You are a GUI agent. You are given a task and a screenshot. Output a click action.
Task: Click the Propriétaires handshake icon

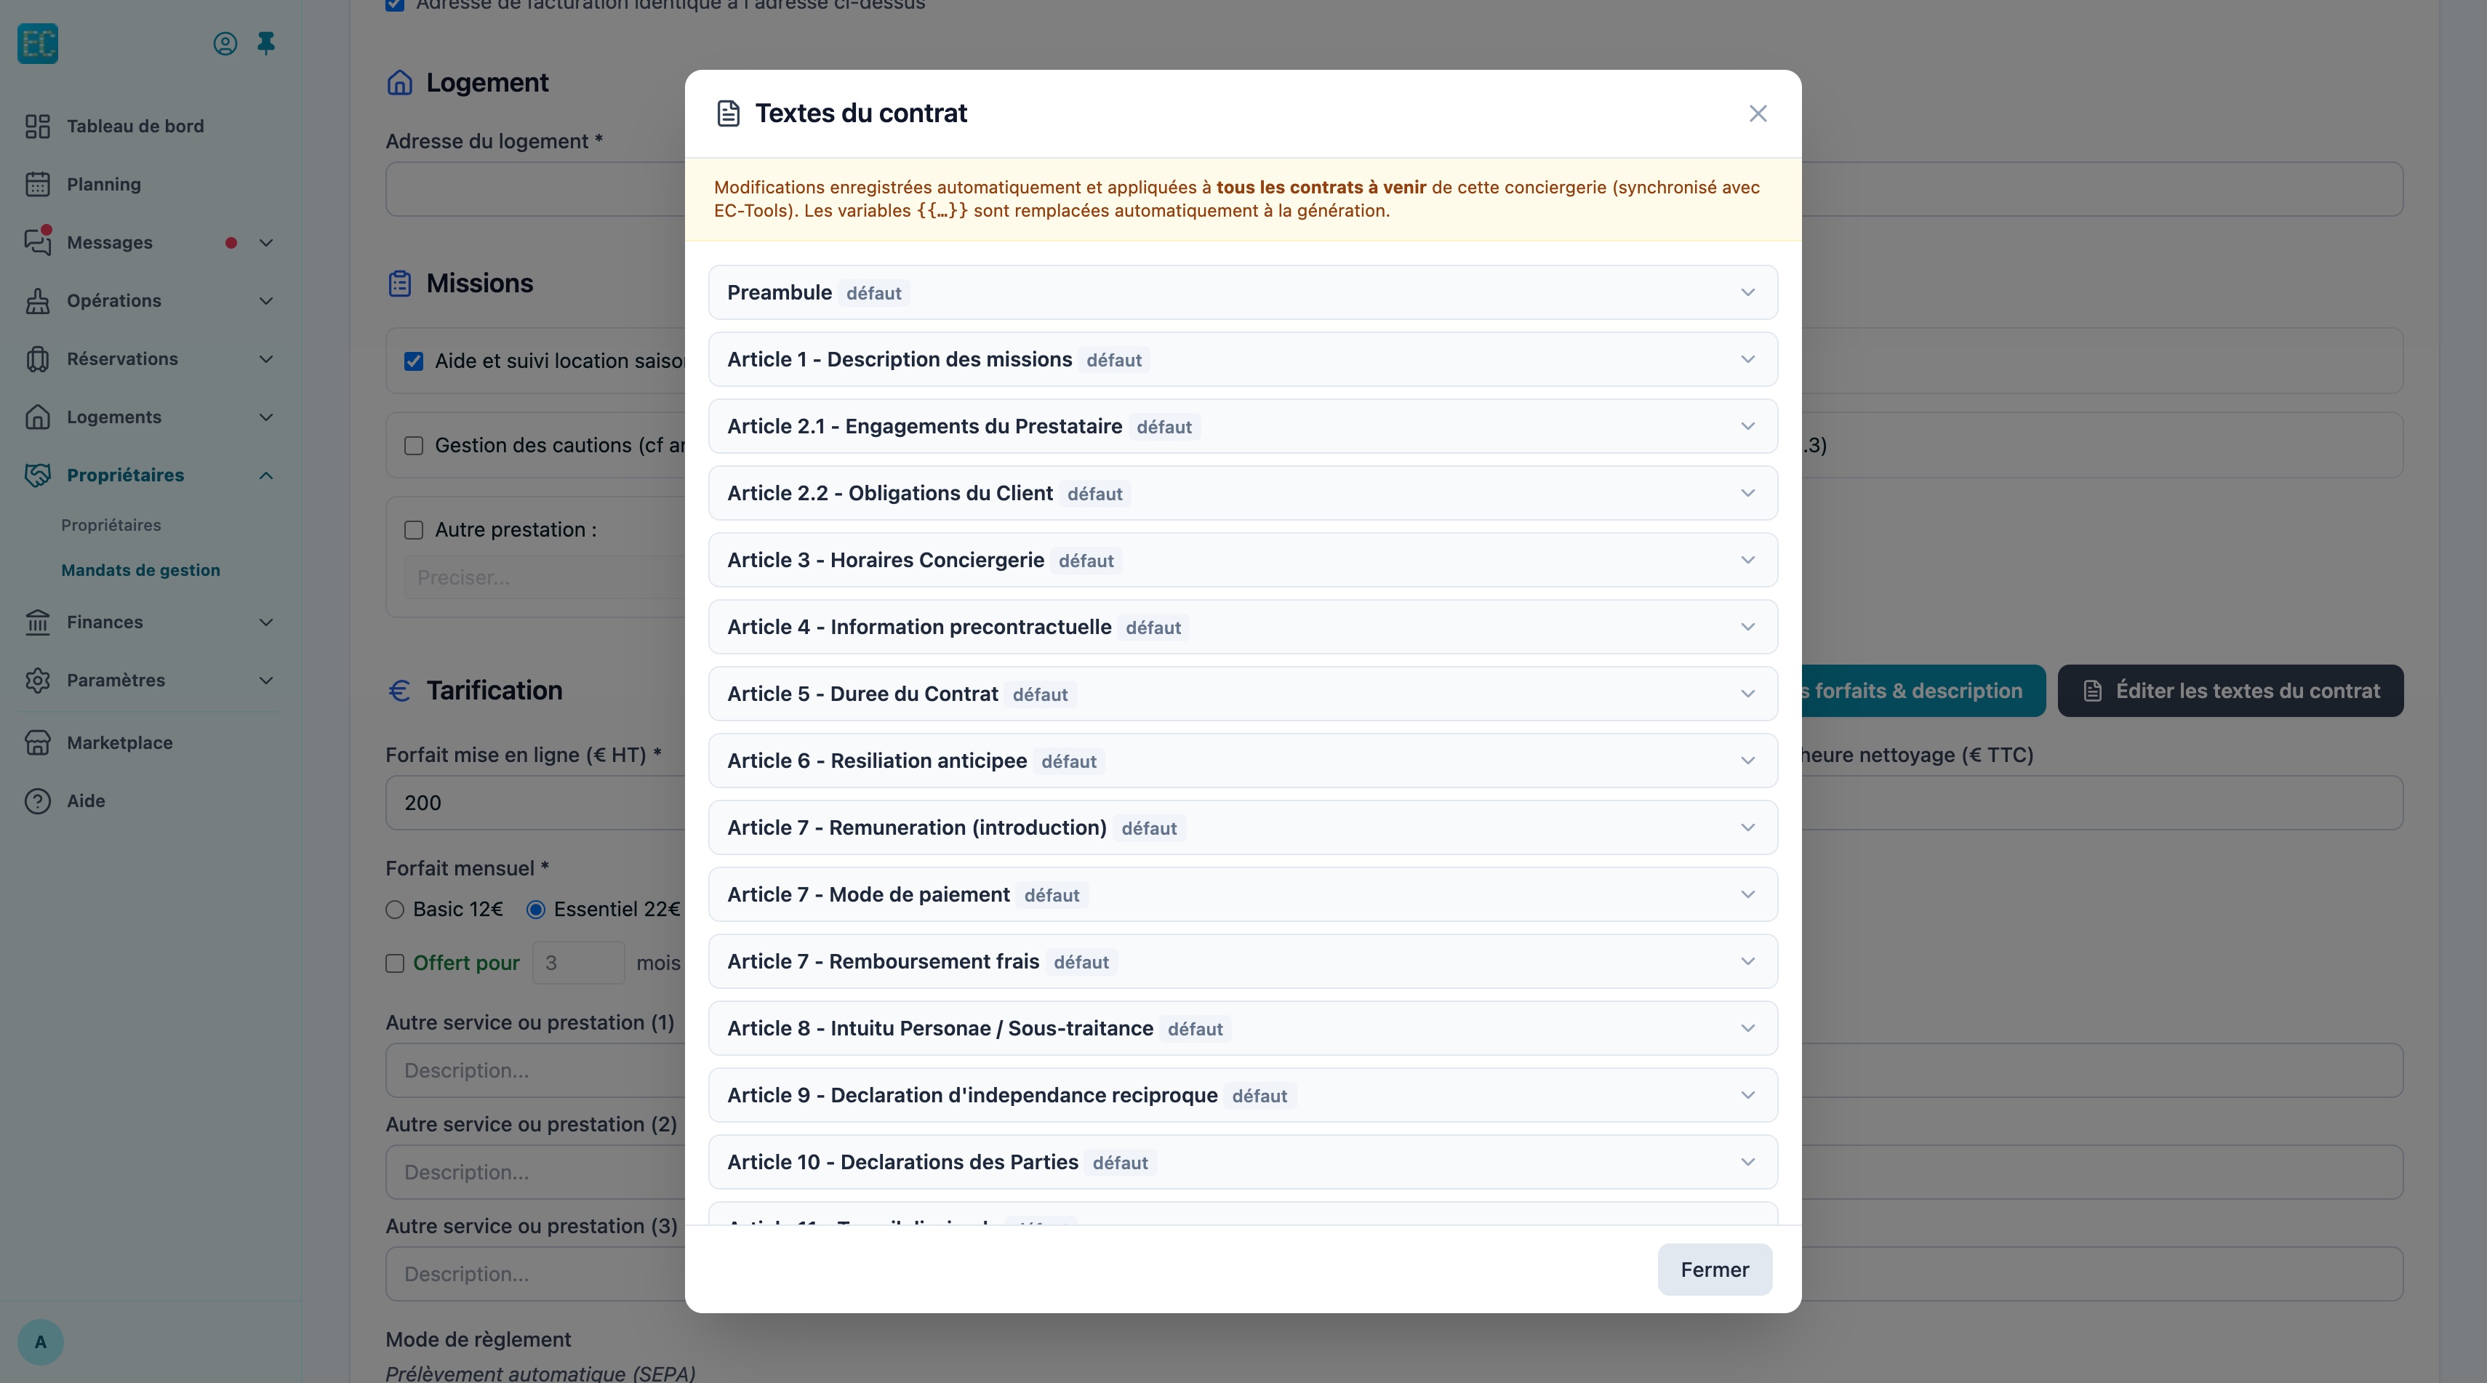pyautogui.click(x=38, y=475)
